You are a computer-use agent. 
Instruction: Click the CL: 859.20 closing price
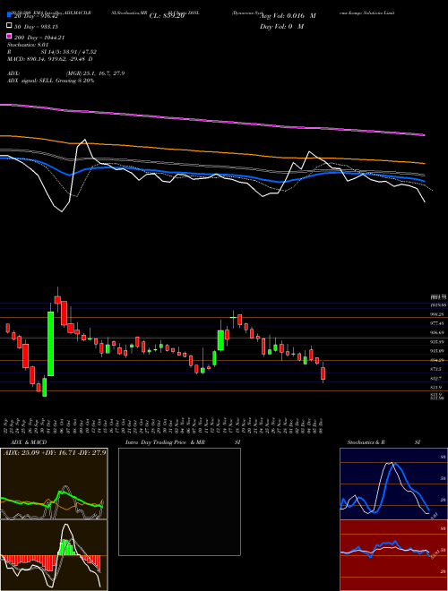pos(167,16)
